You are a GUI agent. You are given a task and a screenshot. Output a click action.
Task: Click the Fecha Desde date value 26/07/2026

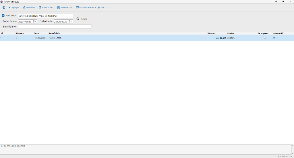click(x=25, y=22)
